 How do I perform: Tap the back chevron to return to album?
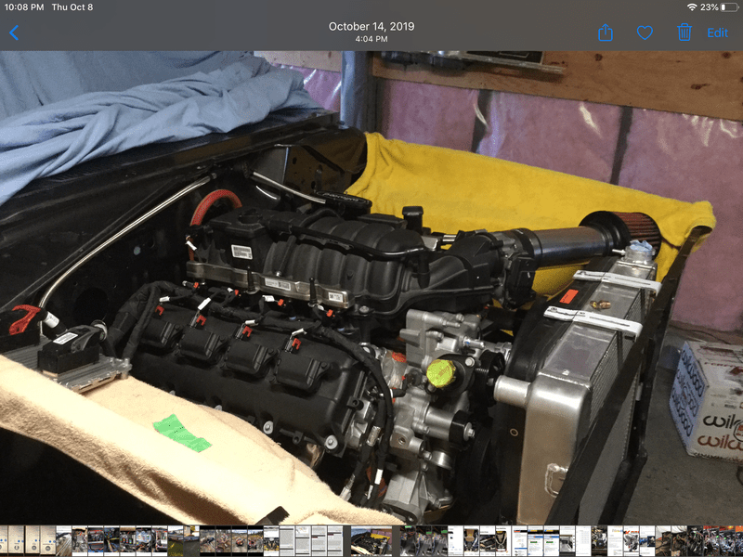[14, 32]
